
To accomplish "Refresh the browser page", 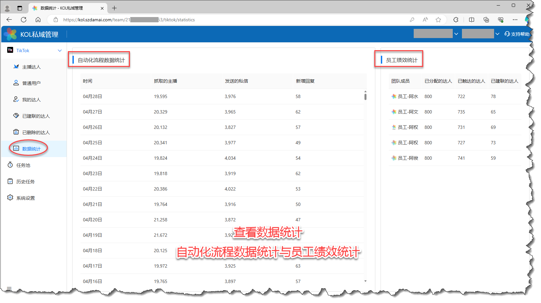I will click(24, 20).
